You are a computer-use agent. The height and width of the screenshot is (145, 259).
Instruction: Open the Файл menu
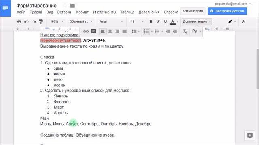click(x=21, y=12)
